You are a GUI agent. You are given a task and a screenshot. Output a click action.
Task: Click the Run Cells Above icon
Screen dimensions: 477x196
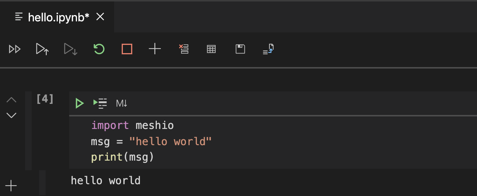(42, 49)
